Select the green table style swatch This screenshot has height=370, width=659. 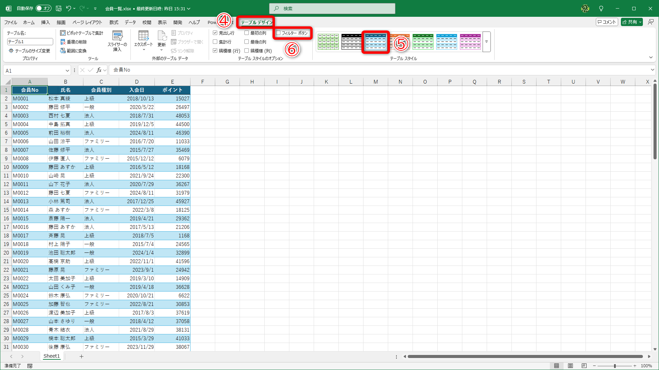click(423, 42)
